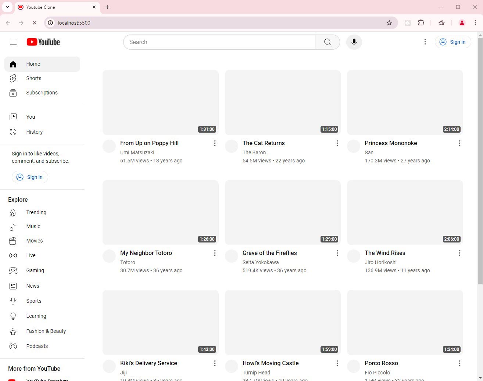Screen dimensions: 483x381
Task: Open the browser profile avatar
Action: (x=462, y=23)
